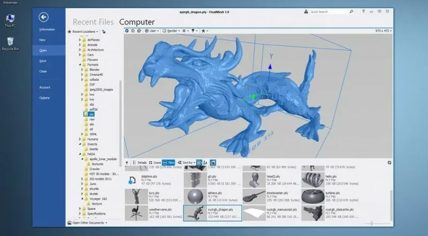Select Save in the blue sidebar
The width and height of the screenshot is (428, 236).
click(x=42, y=61)
